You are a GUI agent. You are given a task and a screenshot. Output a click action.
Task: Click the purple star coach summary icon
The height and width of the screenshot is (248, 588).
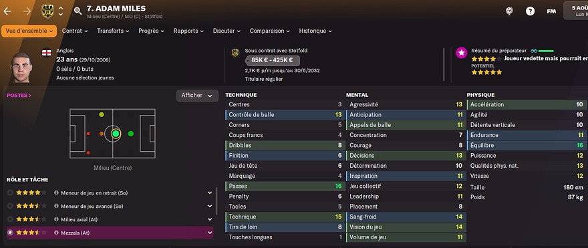pos(461,53)
